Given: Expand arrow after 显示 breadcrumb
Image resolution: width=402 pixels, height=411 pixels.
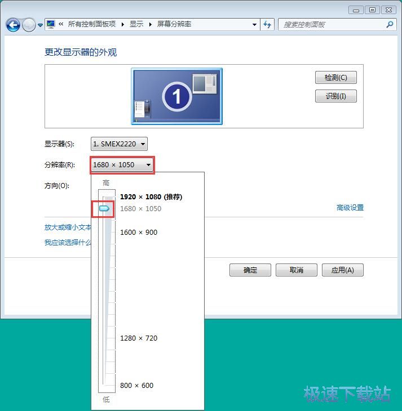Looking at the screenshot, I should pos(150,24).
